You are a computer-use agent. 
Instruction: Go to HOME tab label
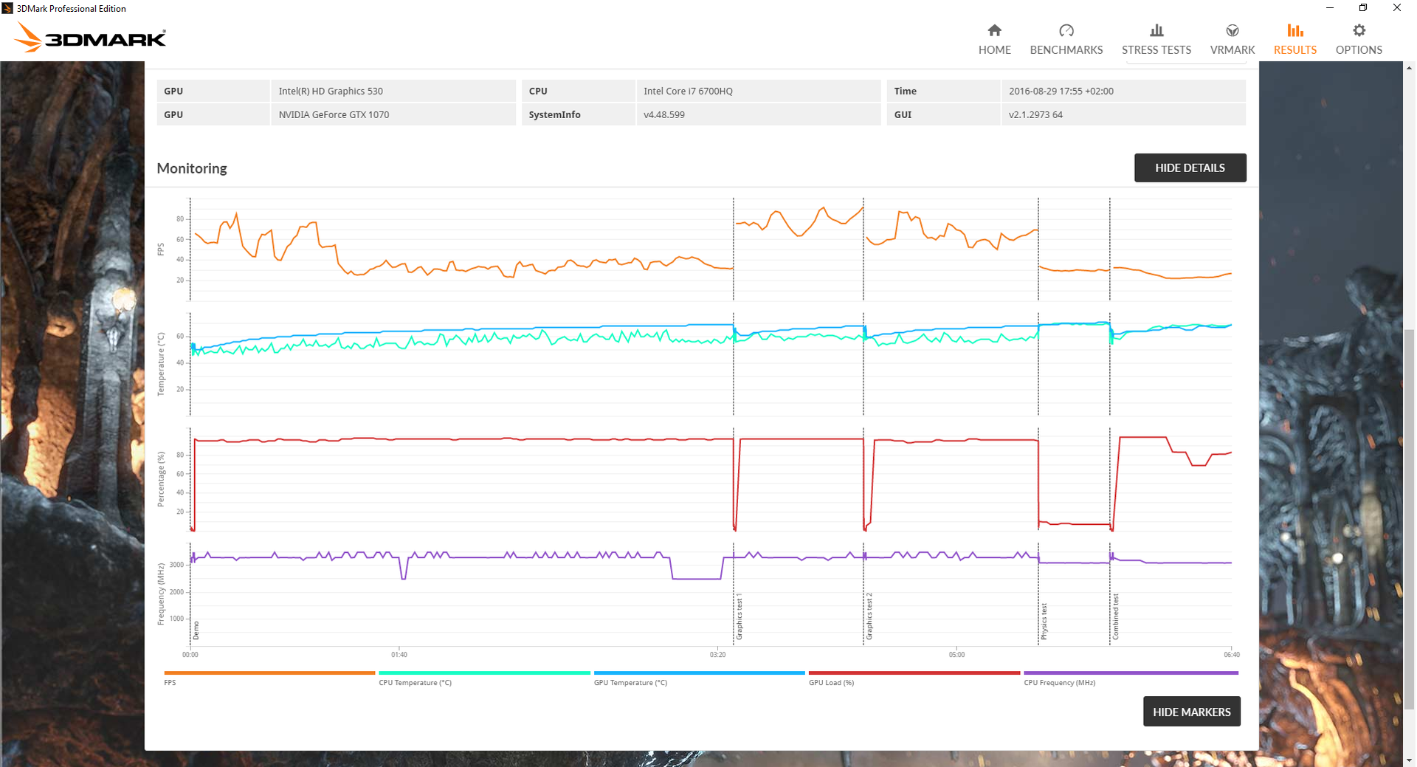coord(994,50)
